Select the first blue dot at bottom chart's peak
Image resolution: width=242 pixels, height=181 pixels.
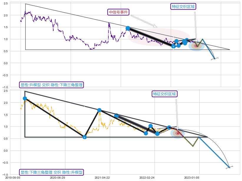pyautogui.click(x=25, y=99)
